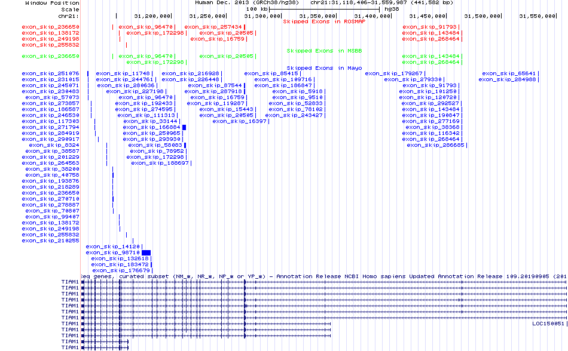Select the exon_skip_286685 feature label
Screen dimensions: 568x351
point(435,145)
